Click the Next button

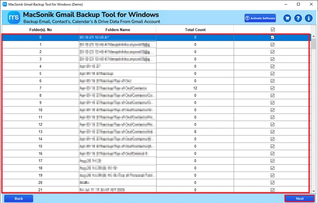[299, 198]
